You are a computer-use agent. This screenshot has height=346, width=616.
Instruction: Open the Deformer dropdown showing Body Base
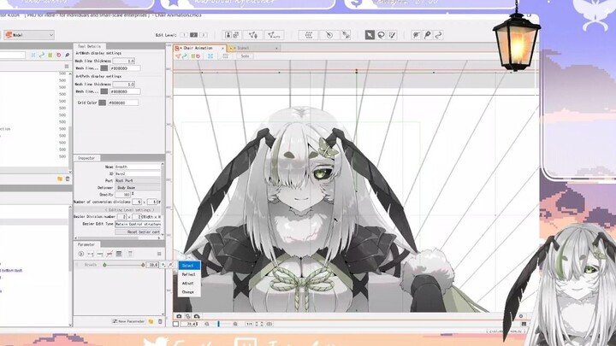point(138,187)
